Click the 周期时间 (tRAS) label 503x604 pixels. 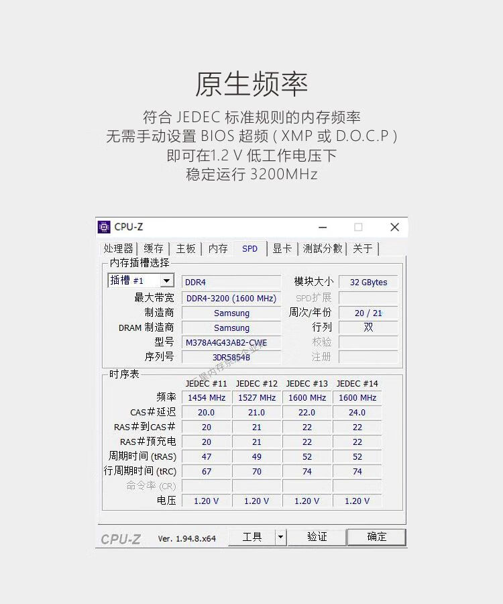point(142,456)
